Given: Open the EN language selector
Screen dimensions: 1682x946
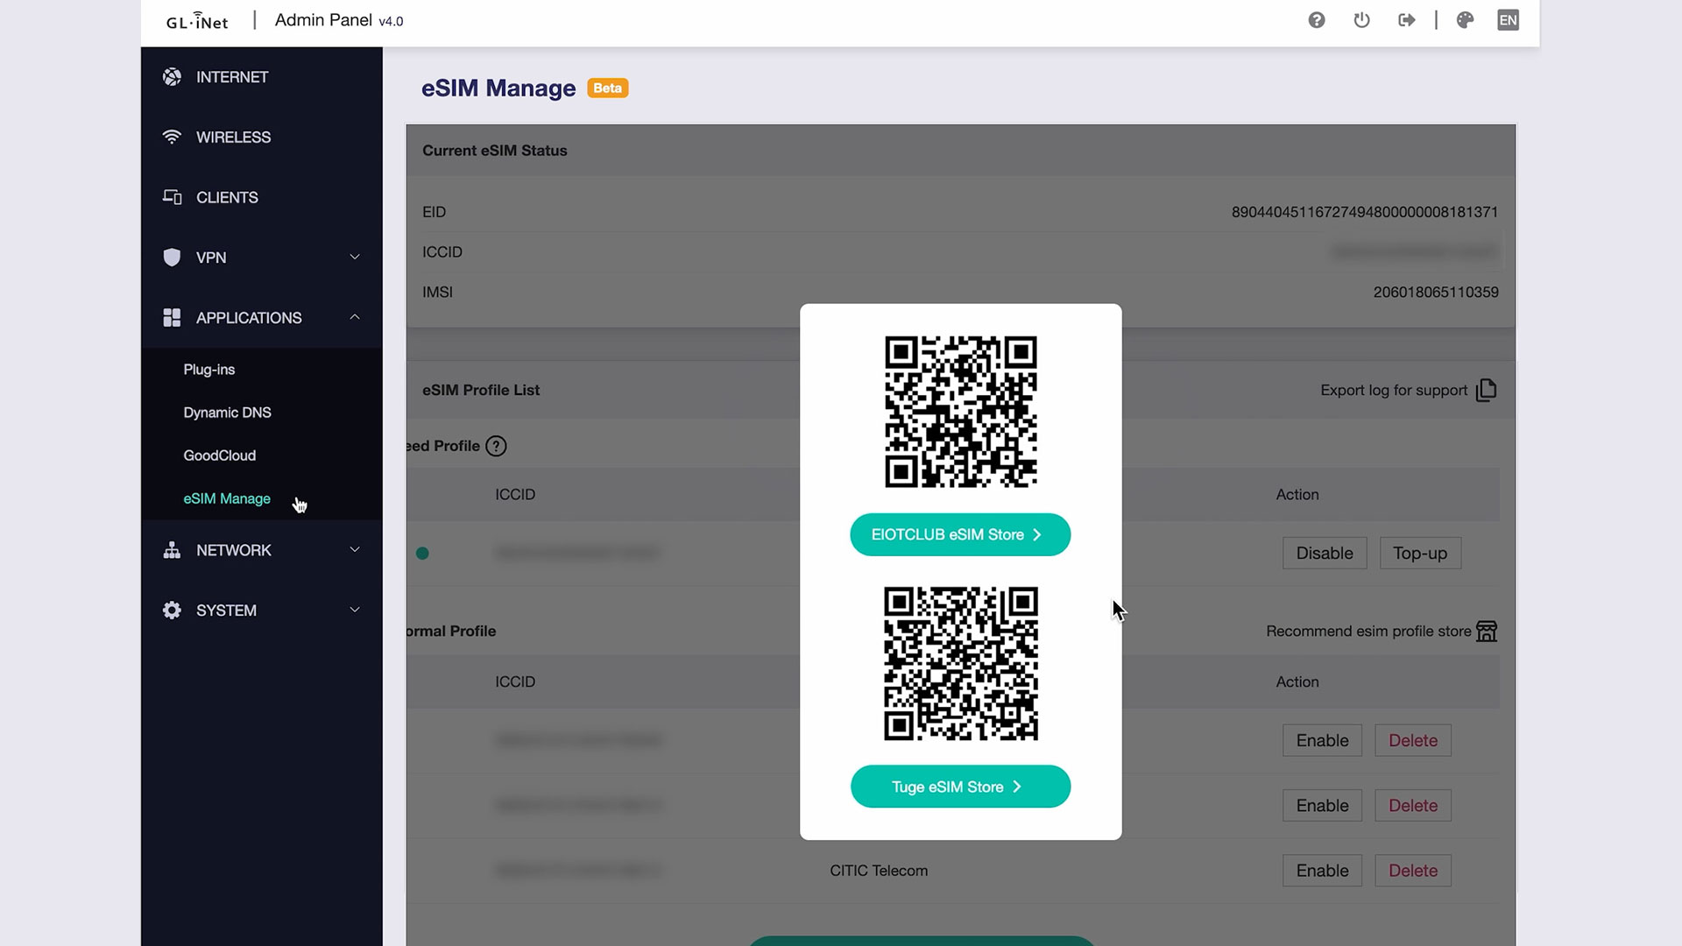Looking at the screenshot, I should coord(1508,20).
